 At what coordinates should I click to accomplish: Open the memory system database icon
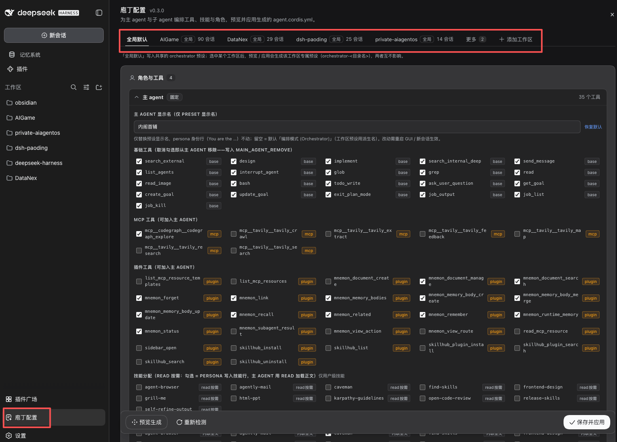pyautogui.click(x=12, y=55)
